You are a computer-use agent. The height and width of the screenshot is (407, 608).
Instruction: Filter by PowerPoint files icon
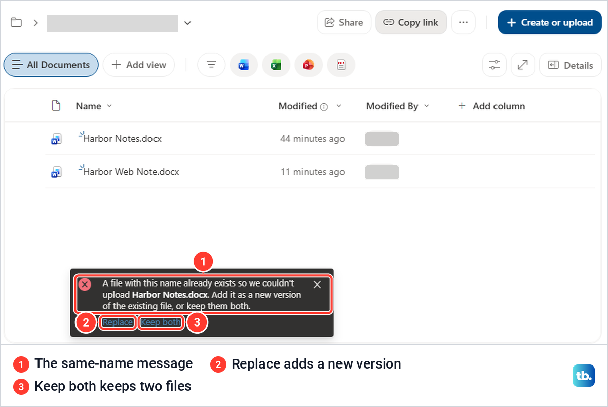[x=309, y=65]
